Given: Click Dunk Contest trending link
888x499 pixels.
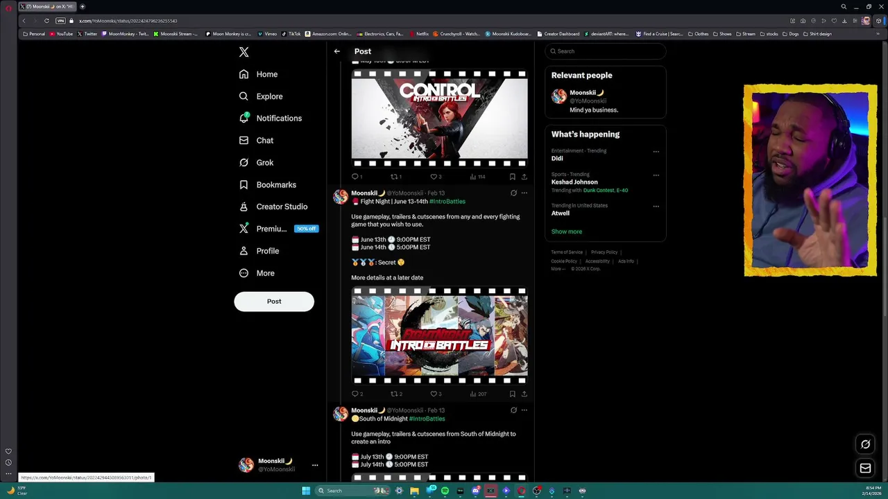Looking at the screenshot, I should (606, 191).
